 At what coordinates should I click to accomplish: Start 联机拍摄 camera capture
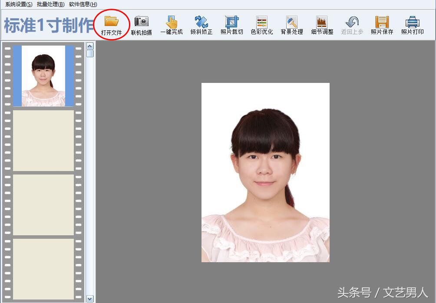click(x=141, y=25)
